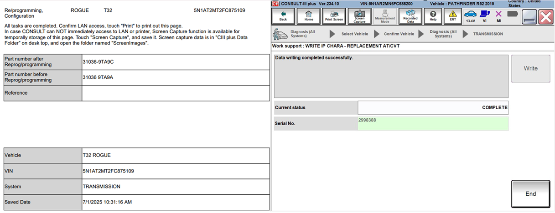Close CONSULT with the red X button
Image resolution: width=555 pixels, height=213 pixels.
pyautogui.click(x=545, y=17)
